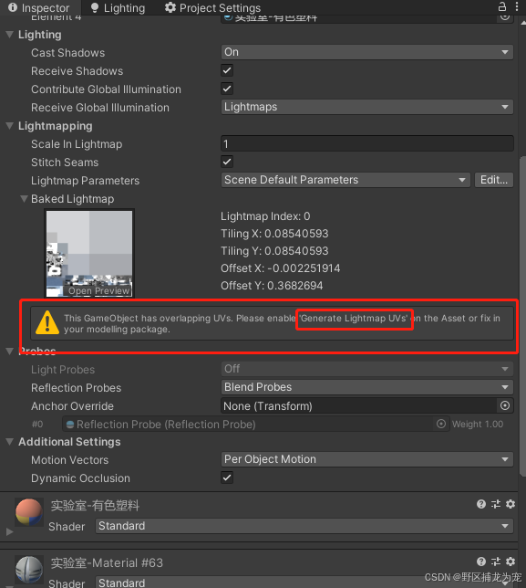Open the Reflection Probes dropdown
This screenshot has width=526, height=588.
tap(366, 387)
